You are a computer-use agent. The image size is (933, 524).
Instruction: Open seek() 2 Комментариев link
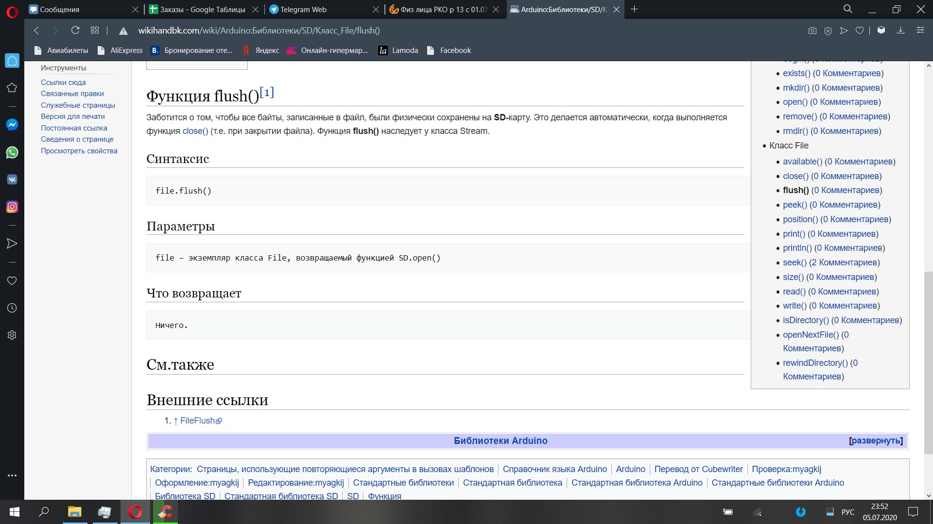click(845, 262)
